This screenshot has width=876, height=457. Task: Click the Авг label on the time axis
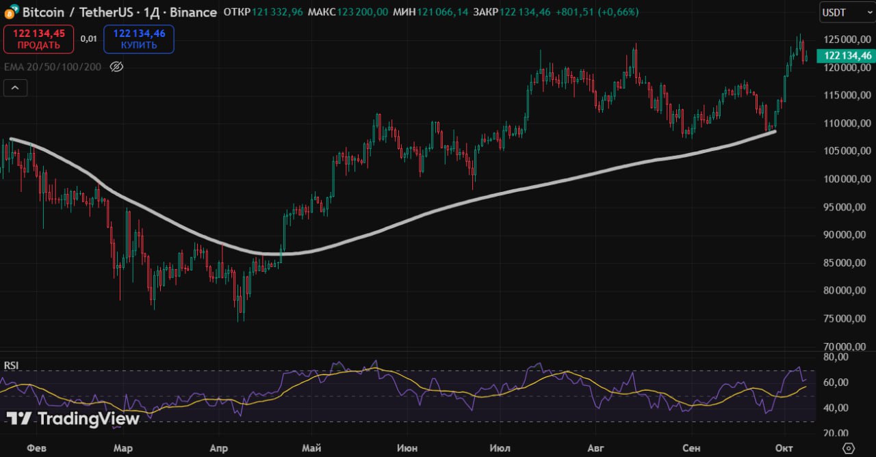pos(596,448)
